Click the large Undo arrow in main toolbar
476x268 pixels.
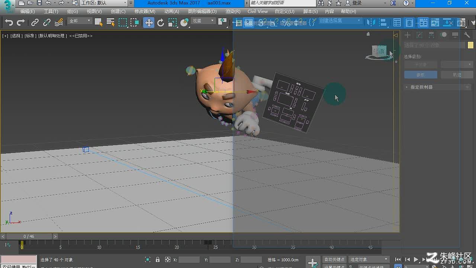(x=9, y=23)
